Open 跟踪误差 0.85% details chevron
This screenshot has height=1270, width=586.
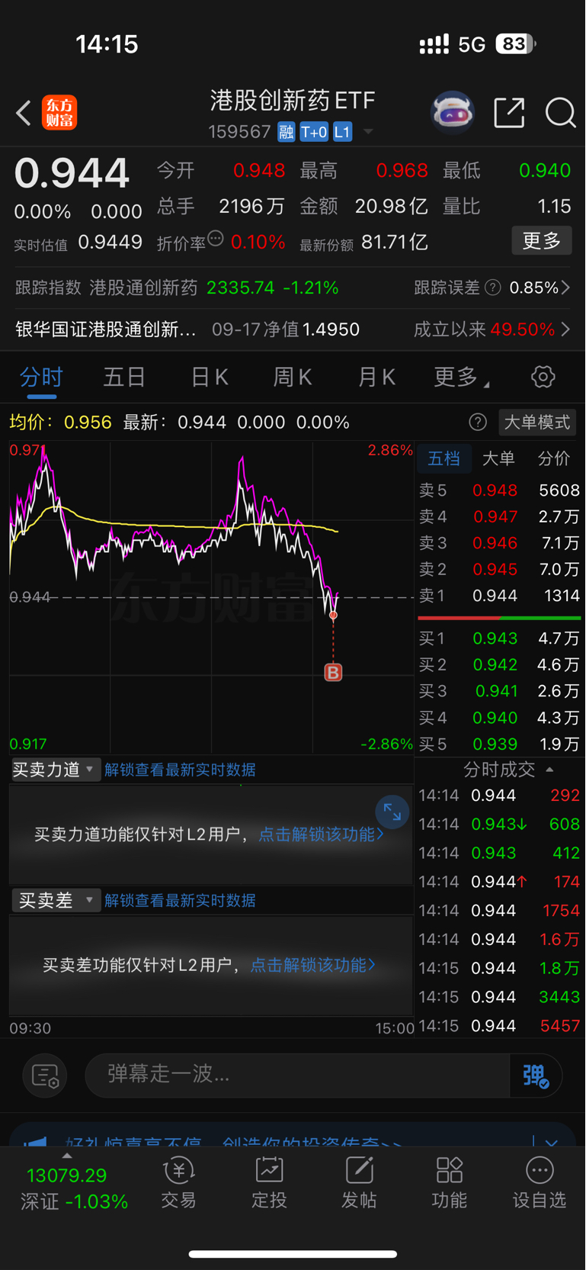tap(565, 288)
